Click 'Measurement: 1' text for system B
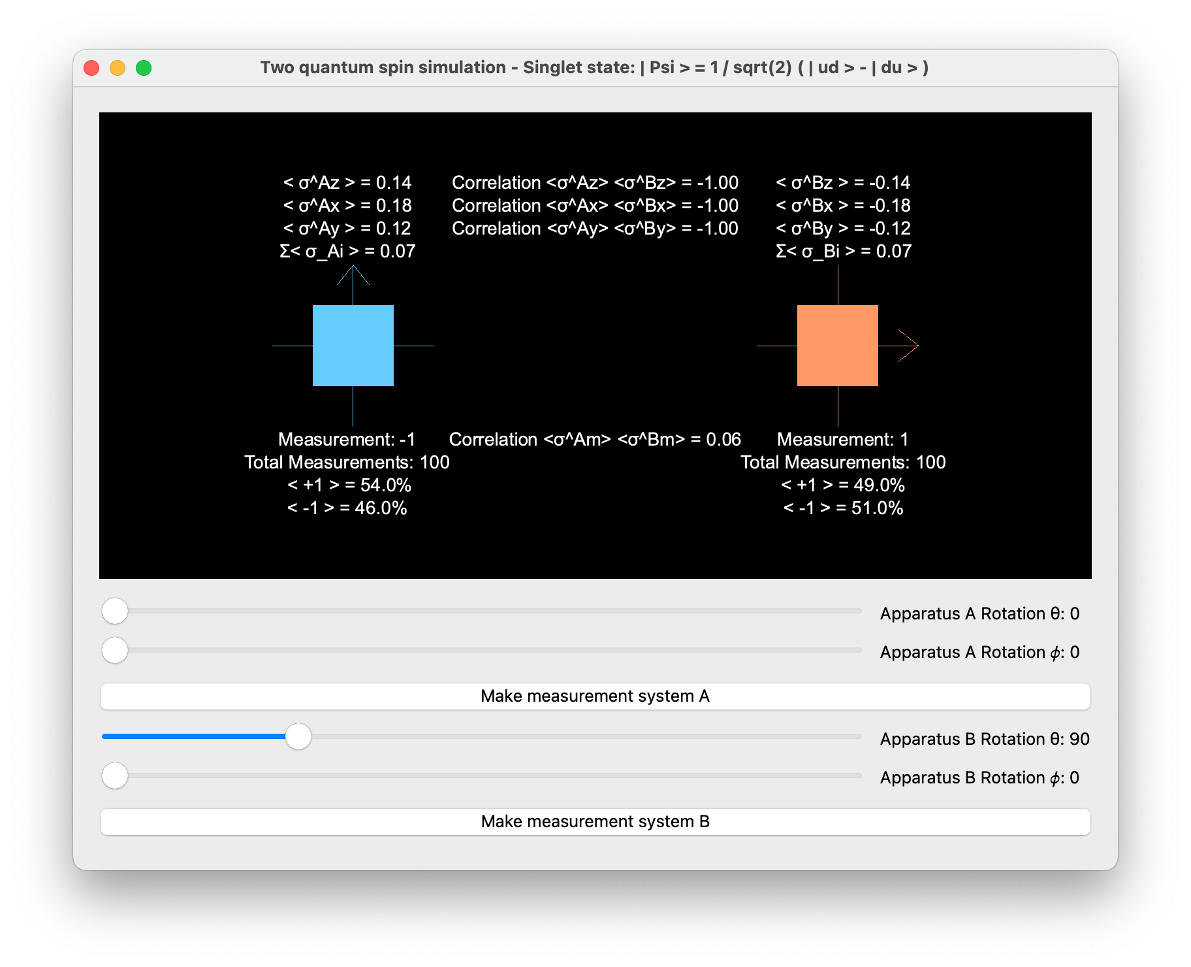 pos(843,439)
